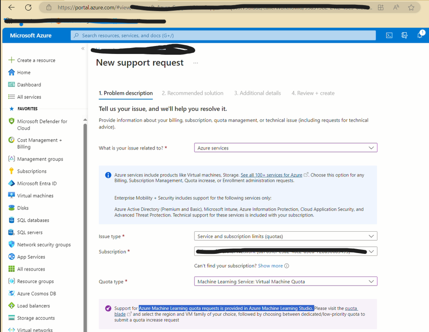429x332 pixels.
Task: Open the Subscription dropdown
Action: (x=285, y=251)
